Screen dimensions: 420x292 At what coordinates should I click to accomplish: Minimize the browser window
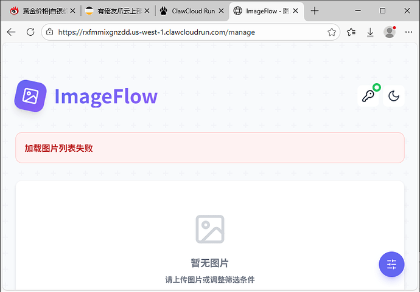pyautogui.click(x=358, y=11)
